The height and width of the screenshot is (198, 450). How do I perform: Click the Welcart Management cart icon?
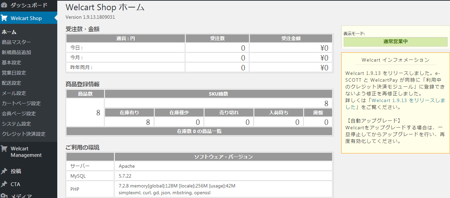pyautogui.click(x=4, y=149)
